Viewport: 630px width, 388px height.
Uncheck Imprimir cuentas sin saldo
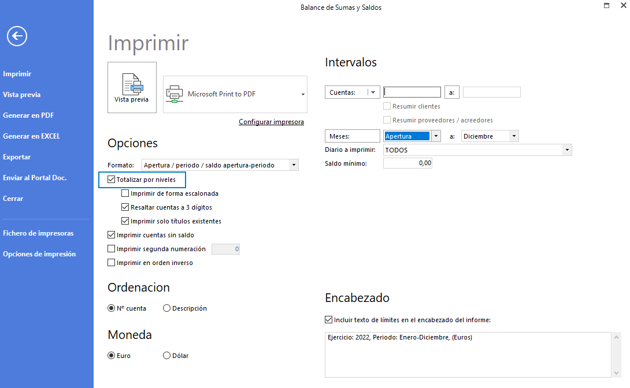pyautogui.click(x=112, y=235)
